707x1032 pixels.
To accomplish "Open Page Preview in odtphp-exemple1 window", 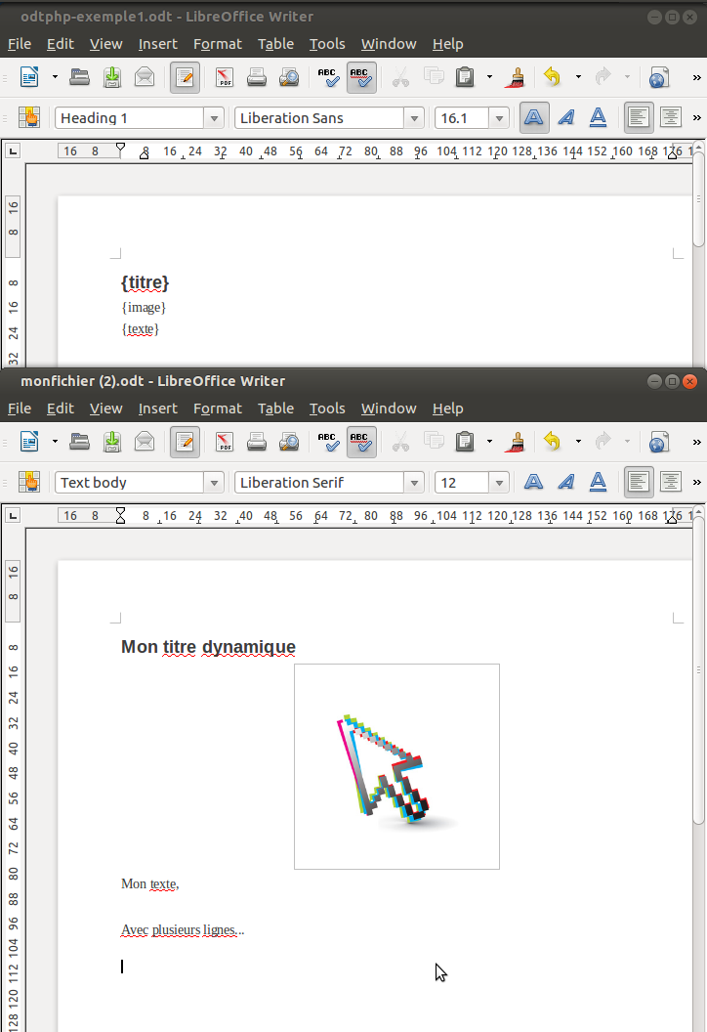I will [289, 77].
